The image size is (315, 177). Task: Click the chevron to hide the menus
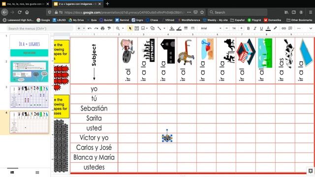(311, 29)
